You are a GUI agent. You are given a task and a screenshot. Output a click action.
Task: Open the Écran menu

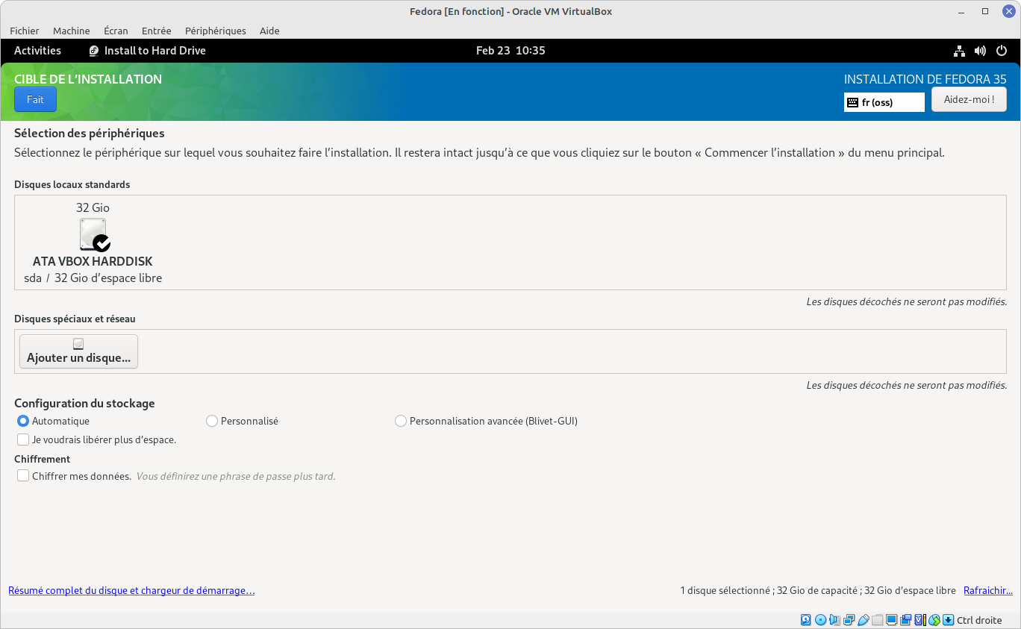116,31
